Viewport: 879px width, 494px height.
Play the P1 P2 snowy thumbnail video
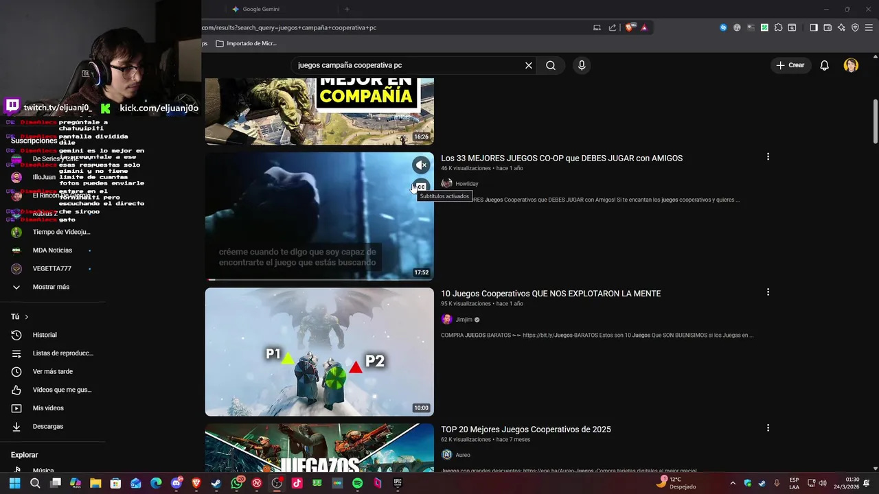tap(319, 352)
